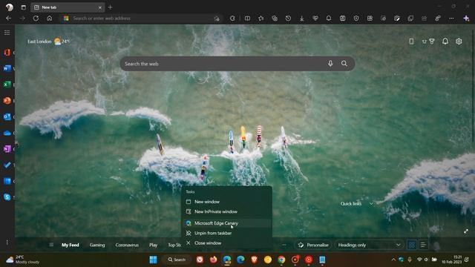475x267 pixels.
Task: Open the taskbar Search box
Action: pos(177,260)
